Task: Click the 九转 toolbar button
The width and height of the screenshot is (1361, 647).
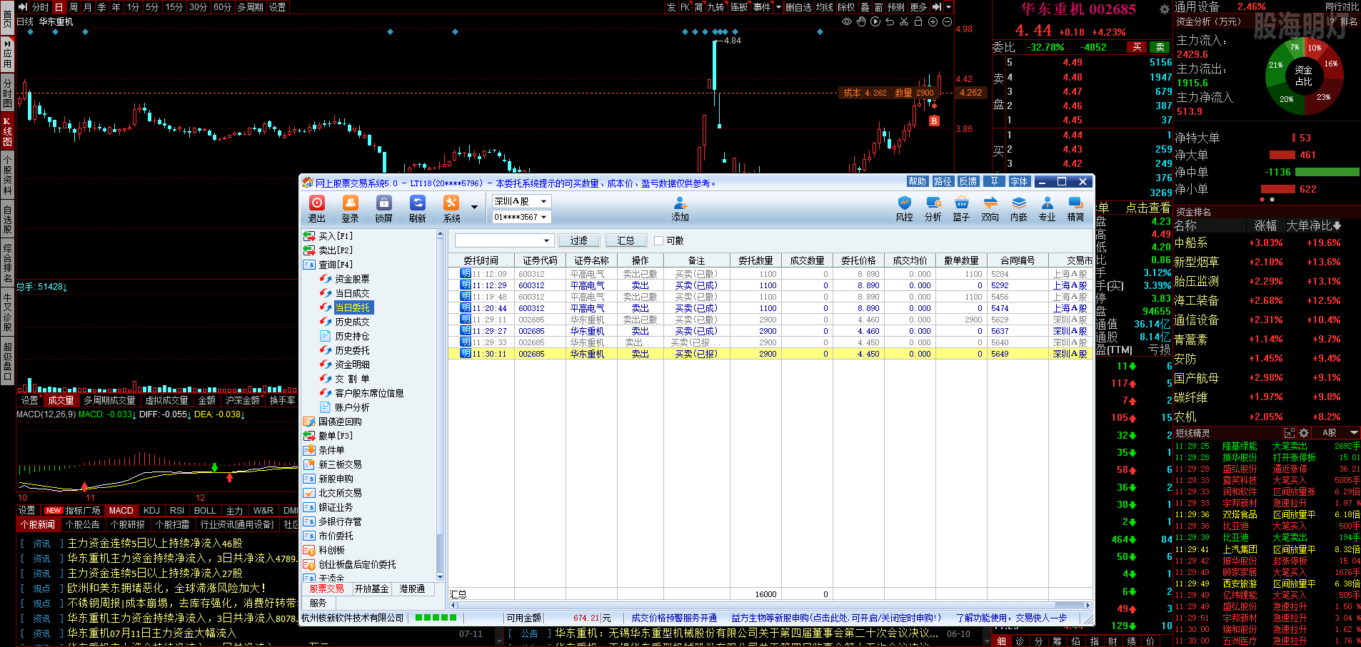Action: (x=715, y=7)
